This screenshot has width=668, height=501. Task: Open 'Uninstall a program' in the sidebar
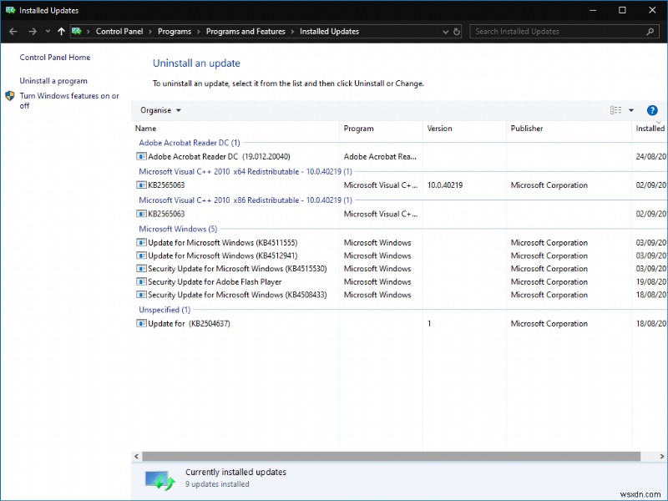pos(53,80)
